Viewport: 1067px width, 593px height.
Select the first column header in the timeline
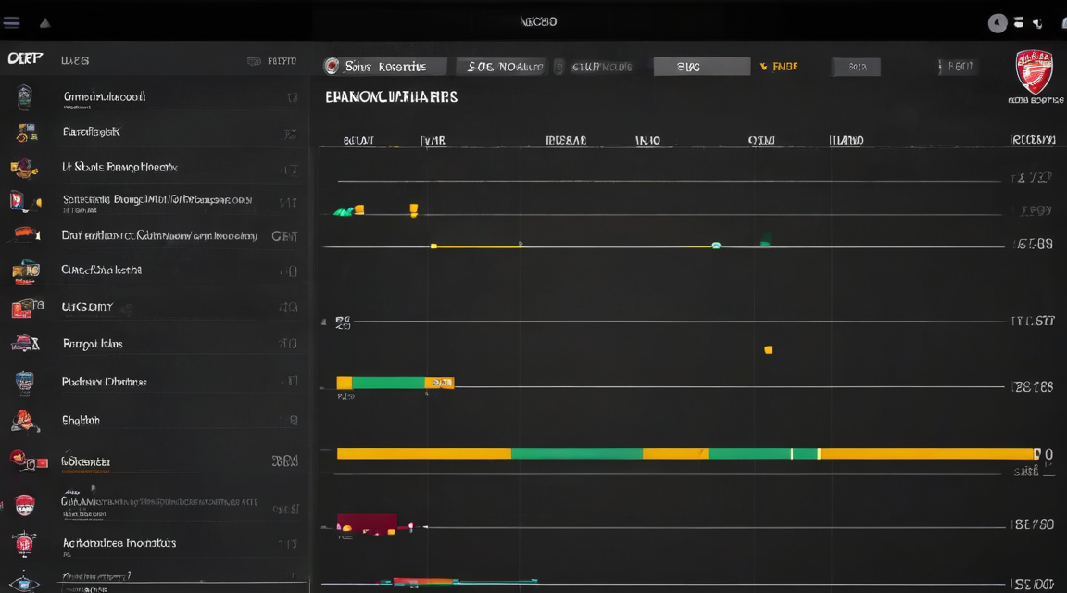point(358,140)
